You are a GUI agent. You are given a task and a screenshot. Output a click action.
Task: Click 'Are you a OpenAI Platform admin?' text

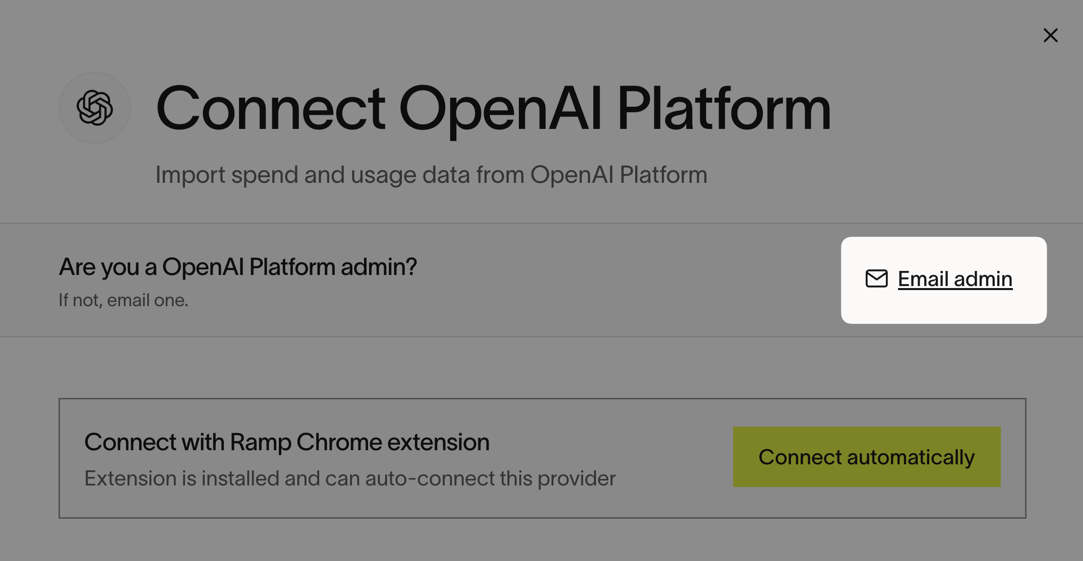(x=237, y=267)
